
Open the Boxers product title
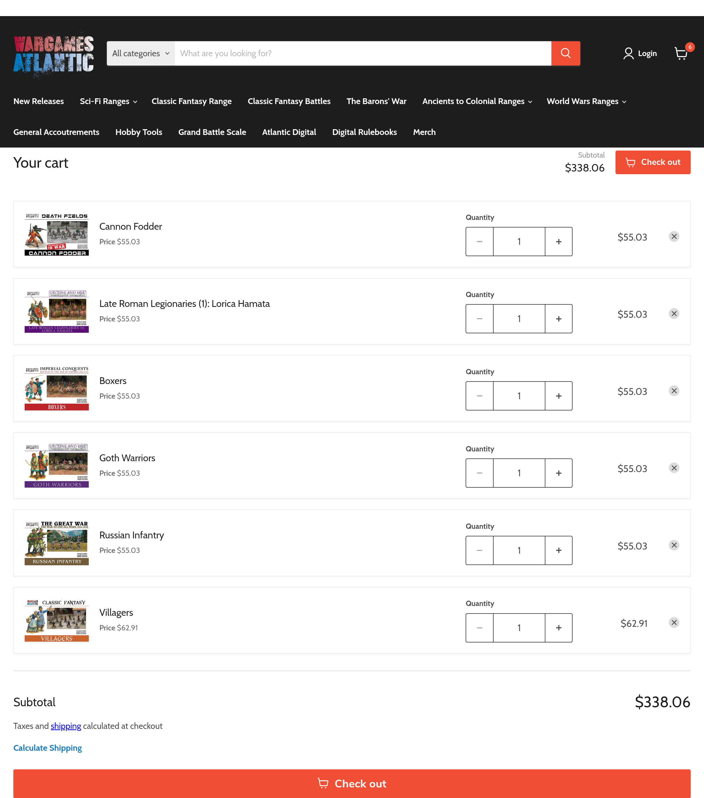[x=113, y=381]
